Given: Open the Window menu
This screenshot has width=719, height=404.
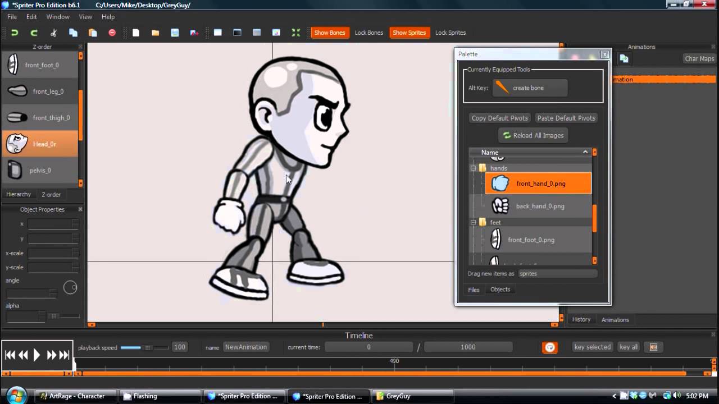Looking at the screenshot, I should [x=58, y=17].
